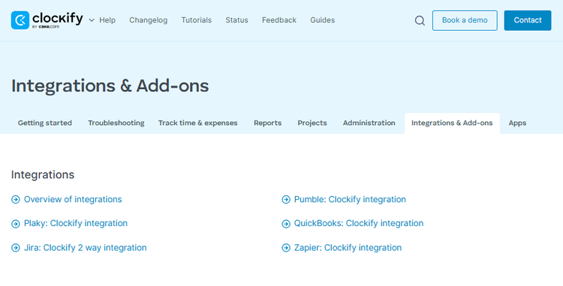The height and width of the screenshot is (286, 563).
Task: Click arrow icon beside Plaky integration
Action: [x=16, y=224]
